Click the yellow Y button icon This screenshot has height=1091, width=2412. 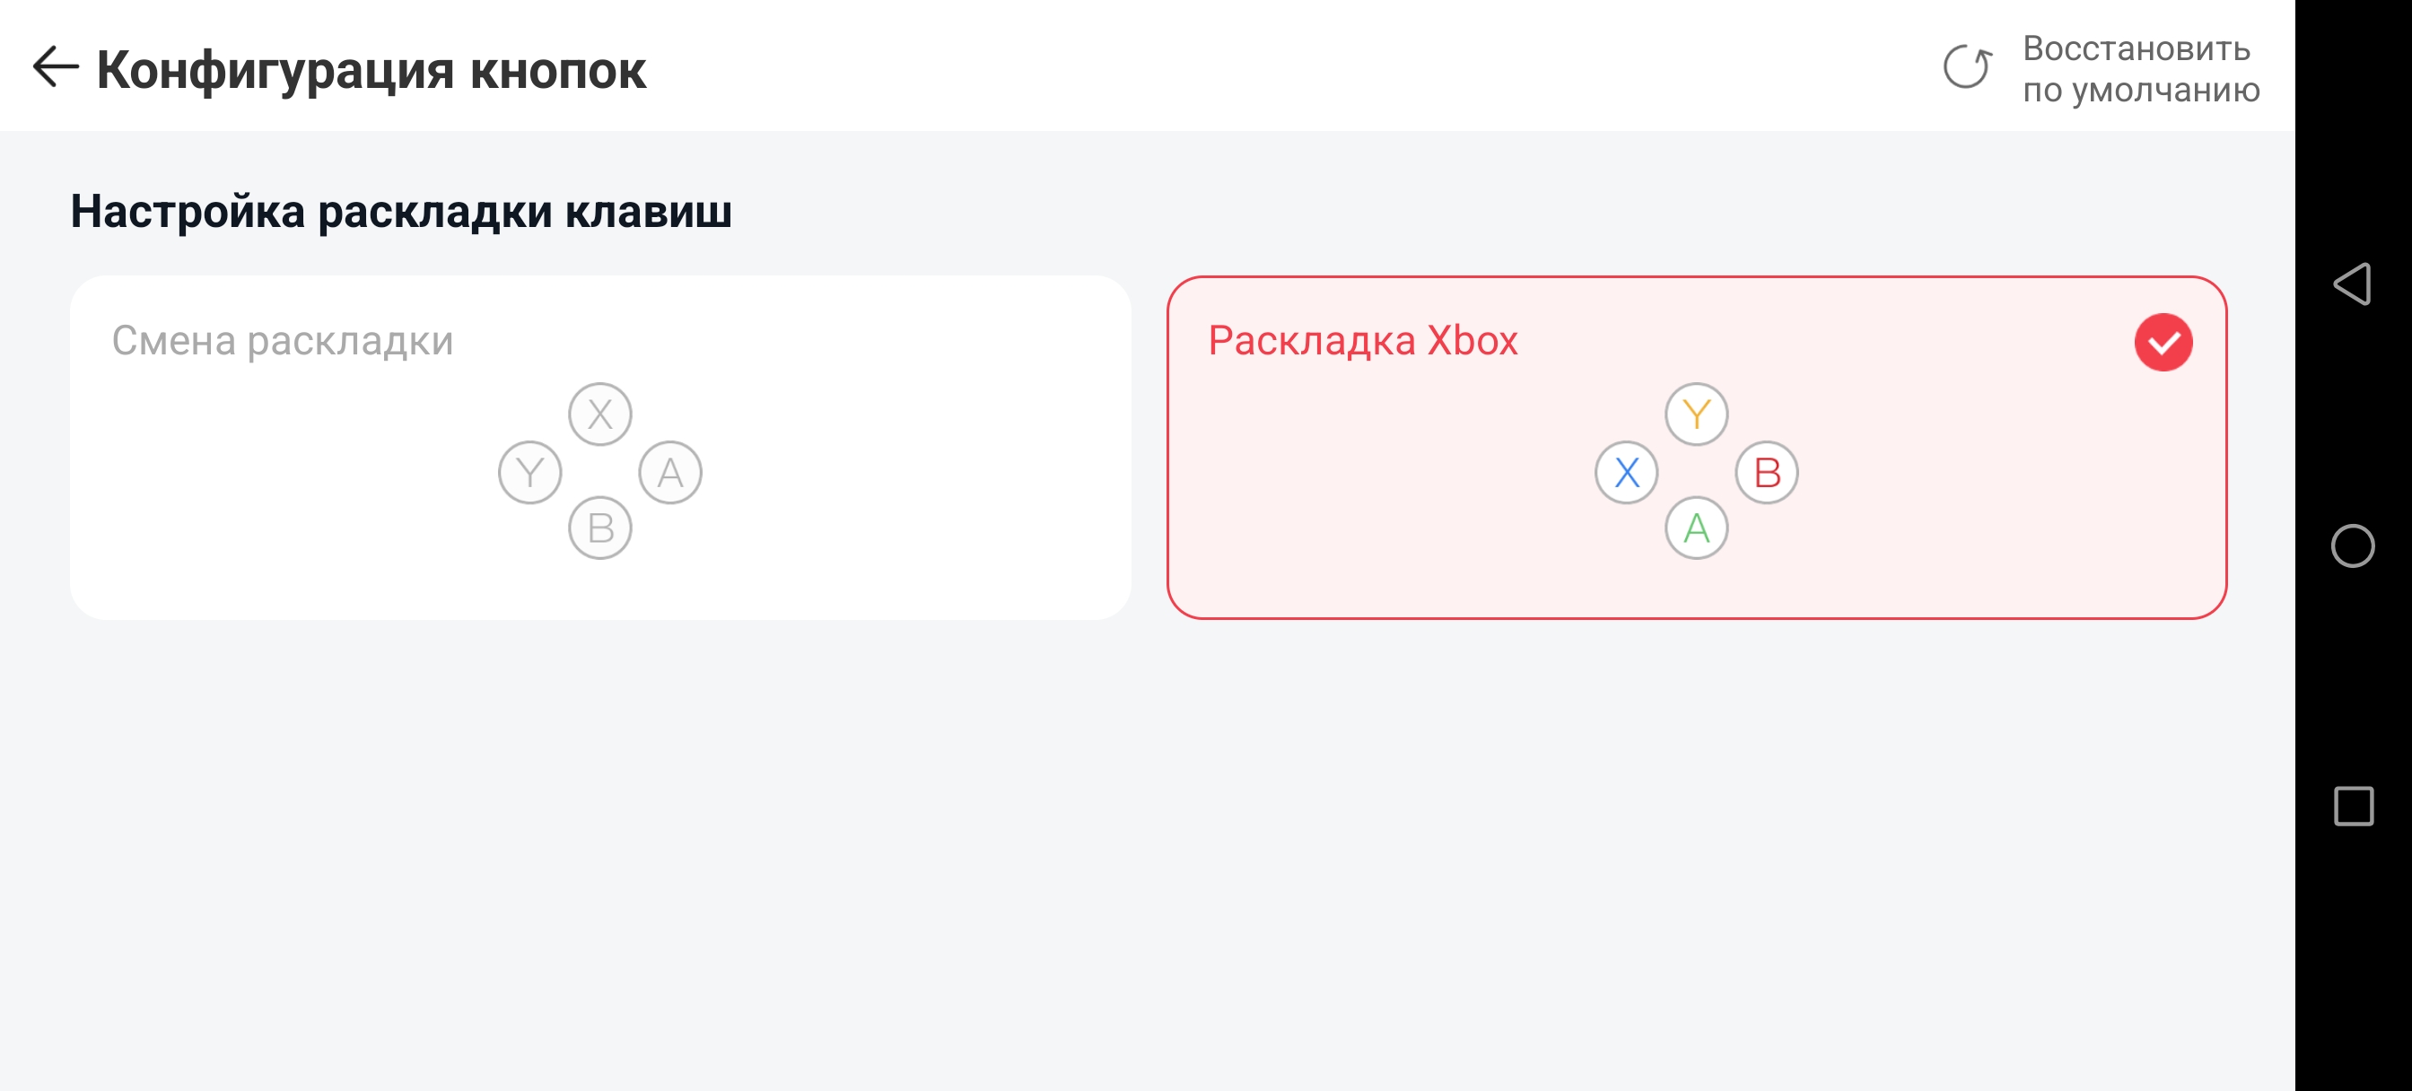point(1696,414)
